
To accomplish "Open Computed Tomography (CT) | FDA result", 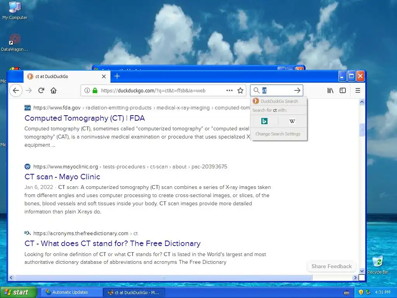I will click(x=85, y=118).
